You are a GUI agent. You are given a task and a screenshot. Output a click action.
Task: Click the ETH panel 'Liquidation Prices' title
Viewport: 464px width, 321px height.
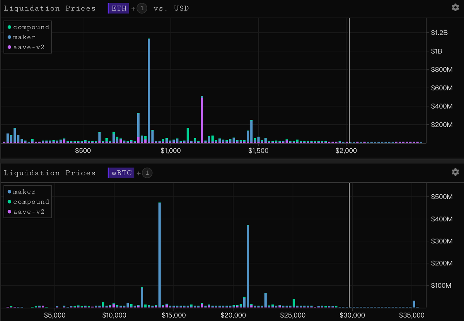click(x=49, y=8)
